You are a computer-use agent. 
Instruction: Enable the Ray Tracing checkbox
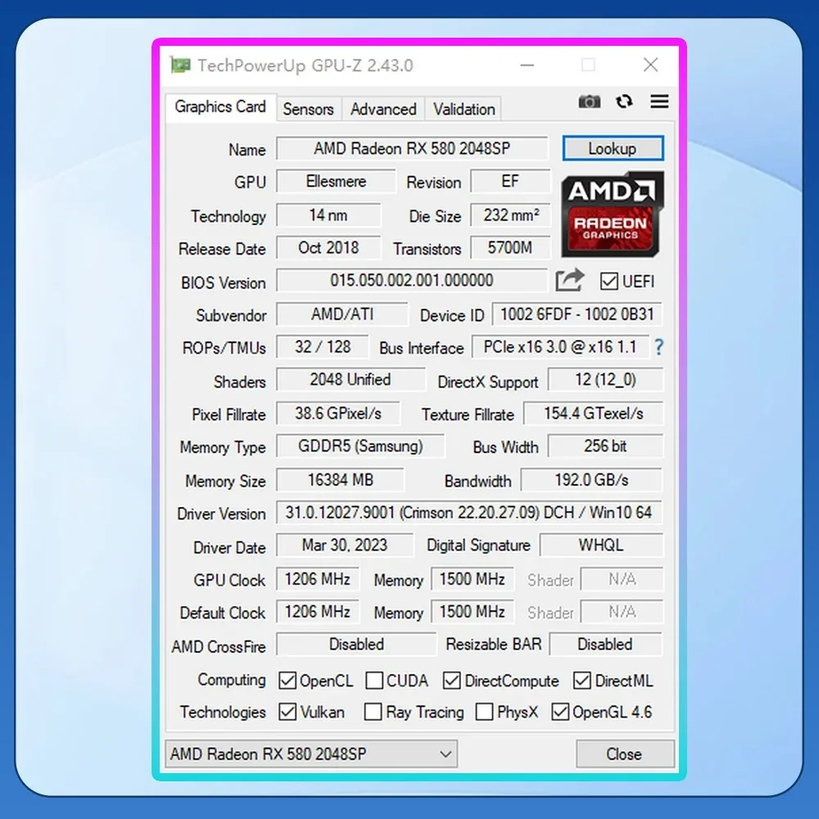pos(373,713)
